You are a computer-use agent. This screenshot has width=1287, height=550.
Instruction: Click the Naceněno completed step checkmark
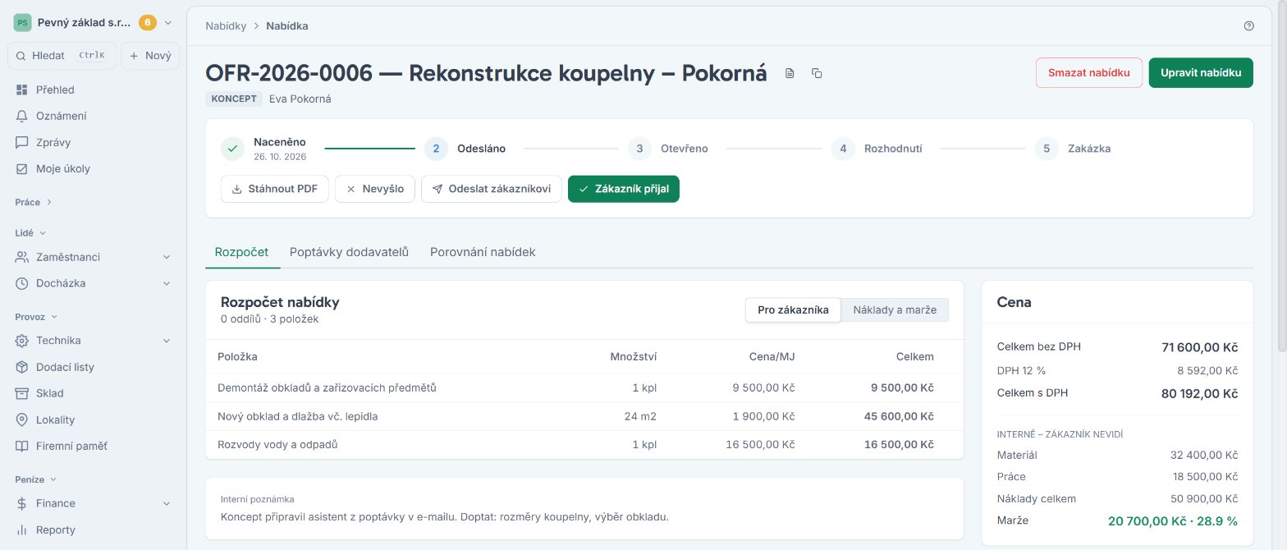[233, 149]
